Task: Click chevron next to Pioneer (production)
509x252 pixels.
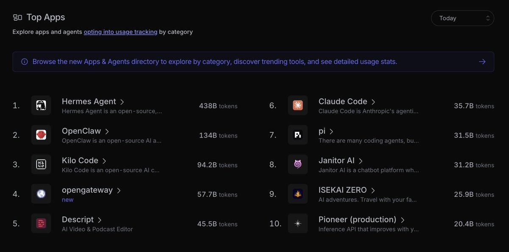Action: (403, 220)
